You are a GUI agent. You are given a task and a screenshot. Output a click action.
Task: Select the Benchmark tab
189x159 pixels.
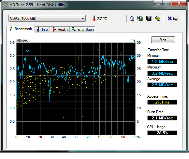(21, 29)
